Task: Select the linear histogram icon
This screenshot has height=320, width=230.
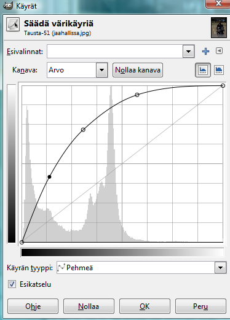Action: 203,70
